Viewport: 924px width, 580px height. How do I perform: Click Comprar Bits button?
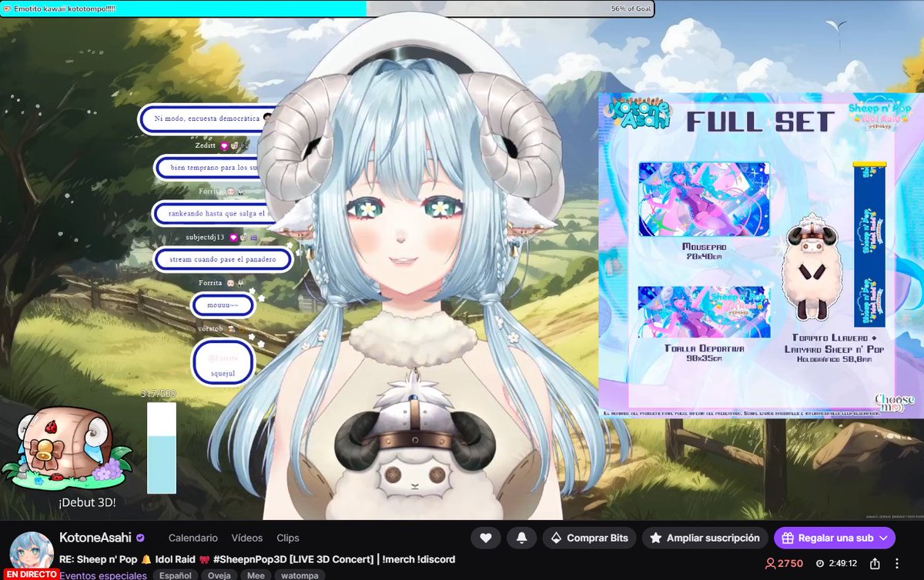click(x=590, y=538)
